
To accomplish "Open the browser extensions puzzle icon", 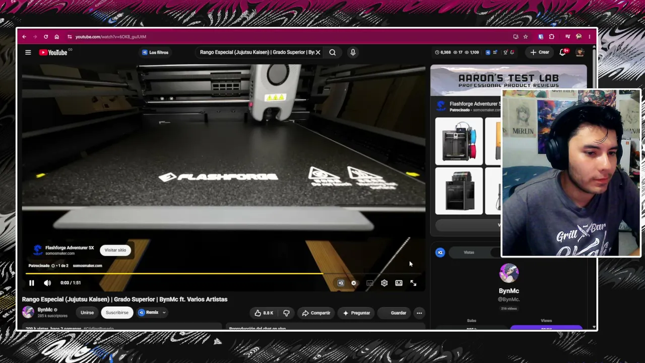I will pyautogui.click(x=552, y=37).
